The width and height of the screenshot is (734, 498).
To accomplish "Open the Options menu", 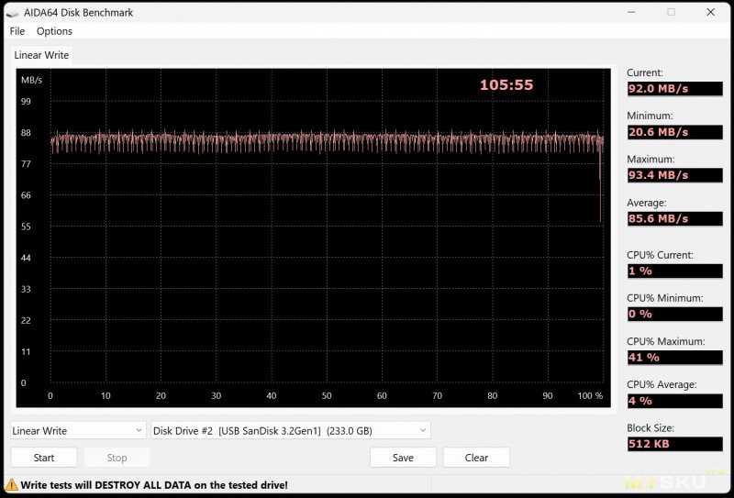I will coord(54,31).
